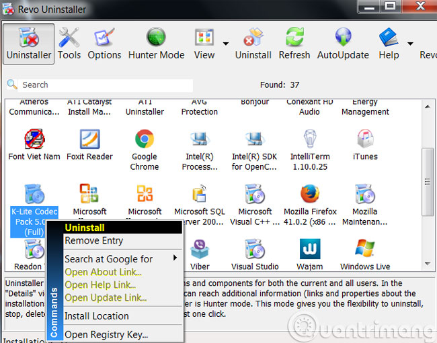Select the ATI Uninstaller entry label
The height and width of the screenshot is (343, 437).
[145, 107]
